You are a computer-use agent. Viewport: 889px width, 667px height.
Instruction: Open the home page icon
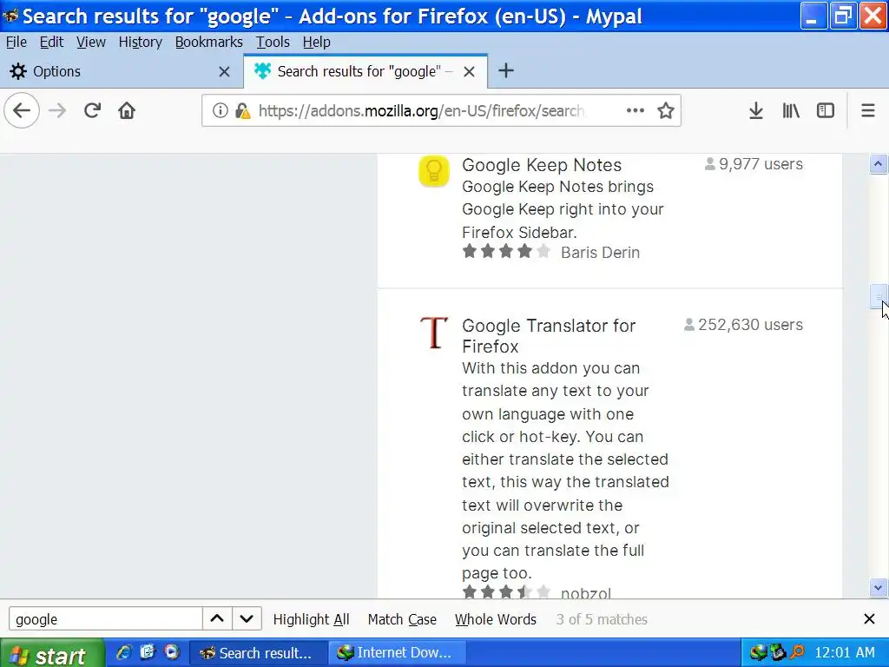click(127, 110)
